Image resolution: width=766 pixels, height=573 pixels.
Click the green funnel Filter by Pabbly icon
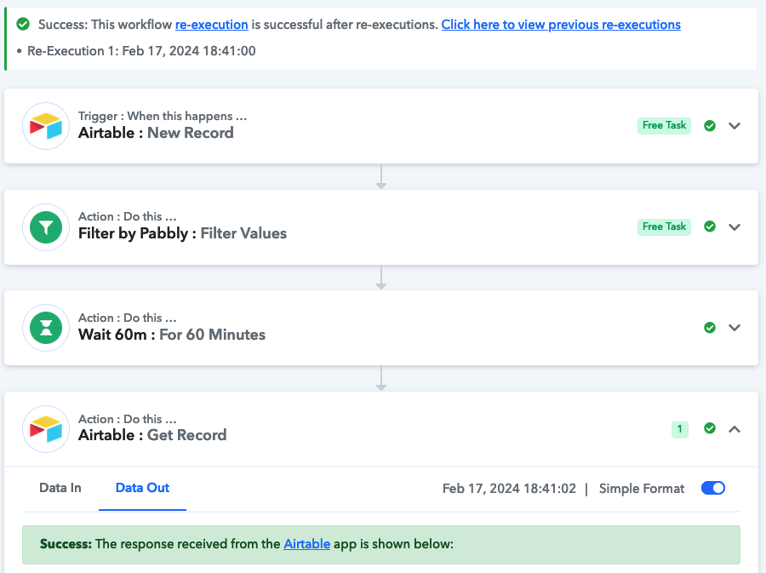coord(46,227)
